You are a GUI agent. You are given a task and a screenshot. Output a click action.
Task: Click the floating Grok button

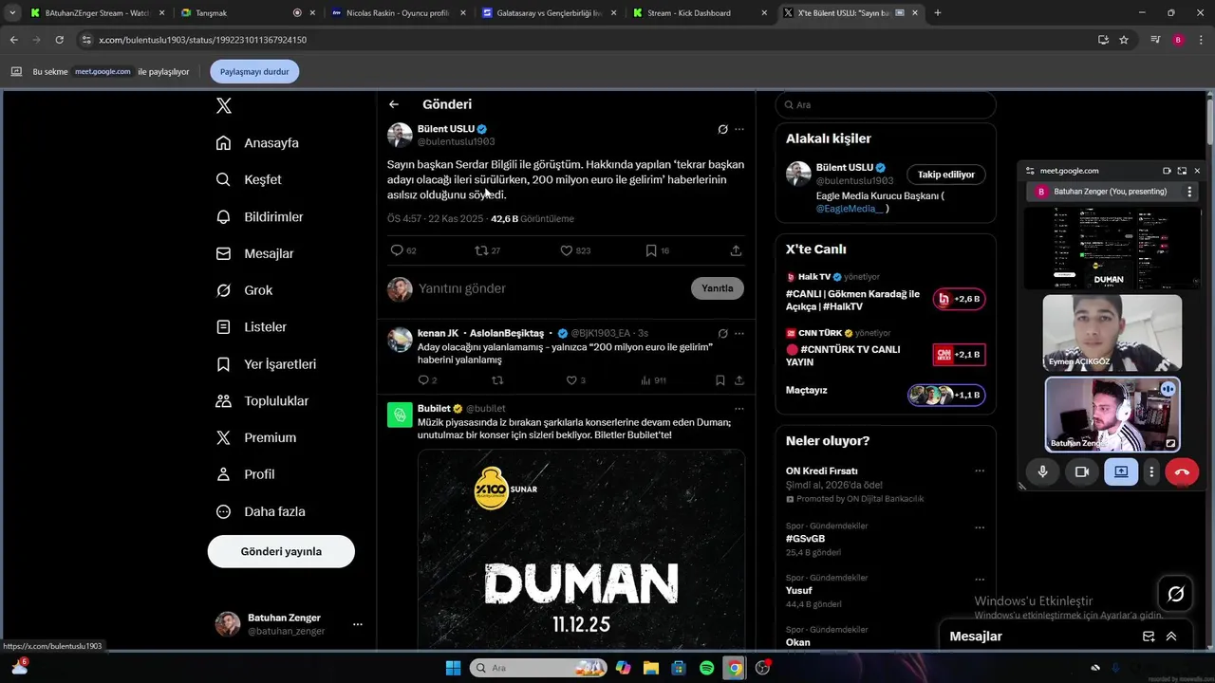tap(1176, 594)
